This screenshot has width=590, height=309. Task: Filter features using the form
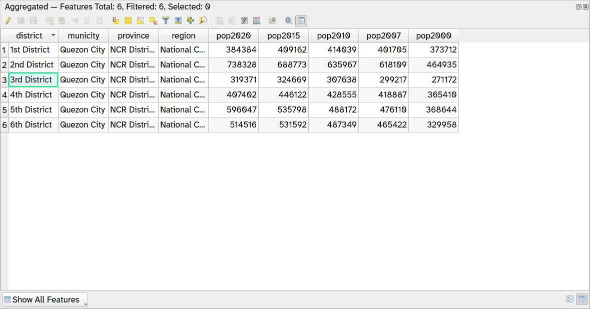pos(166,20)
